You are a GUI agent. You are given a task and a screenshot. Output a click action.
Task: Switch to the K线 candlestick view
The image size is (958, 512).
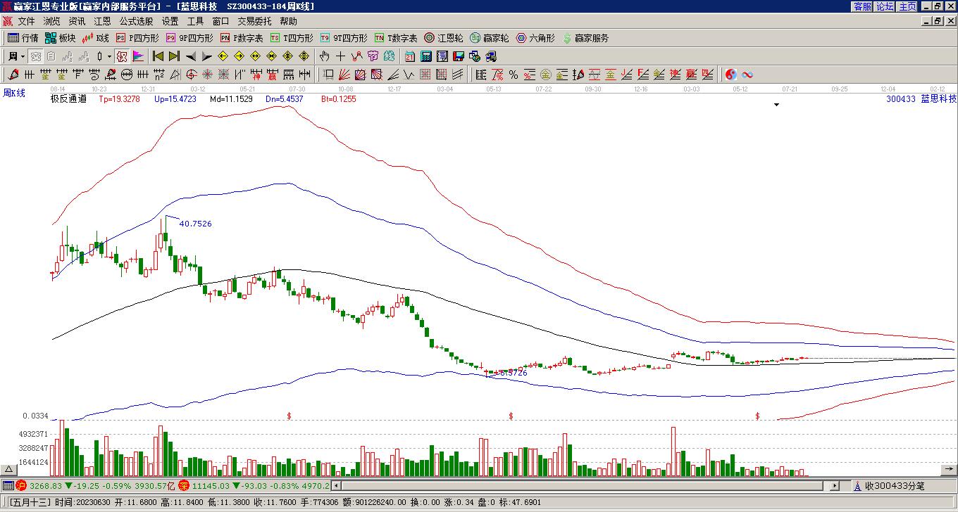tap(96, 38)
